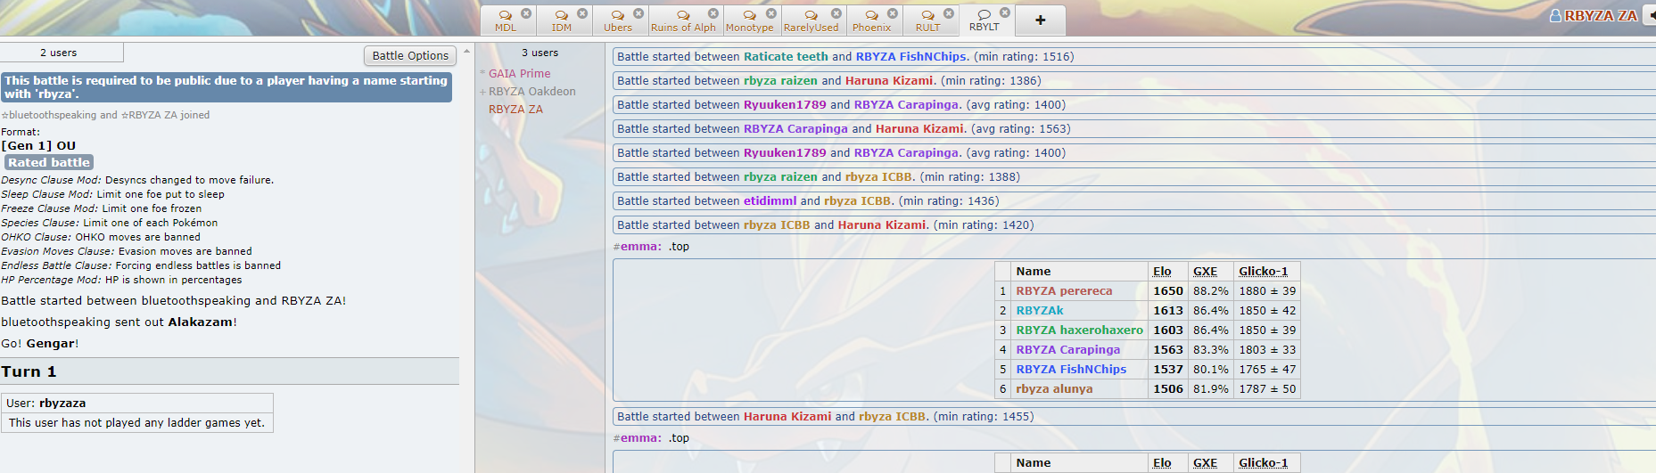Screen dimensions: 1656x473
Task: Click the sound icon at top right
Action: [1651, 15]
